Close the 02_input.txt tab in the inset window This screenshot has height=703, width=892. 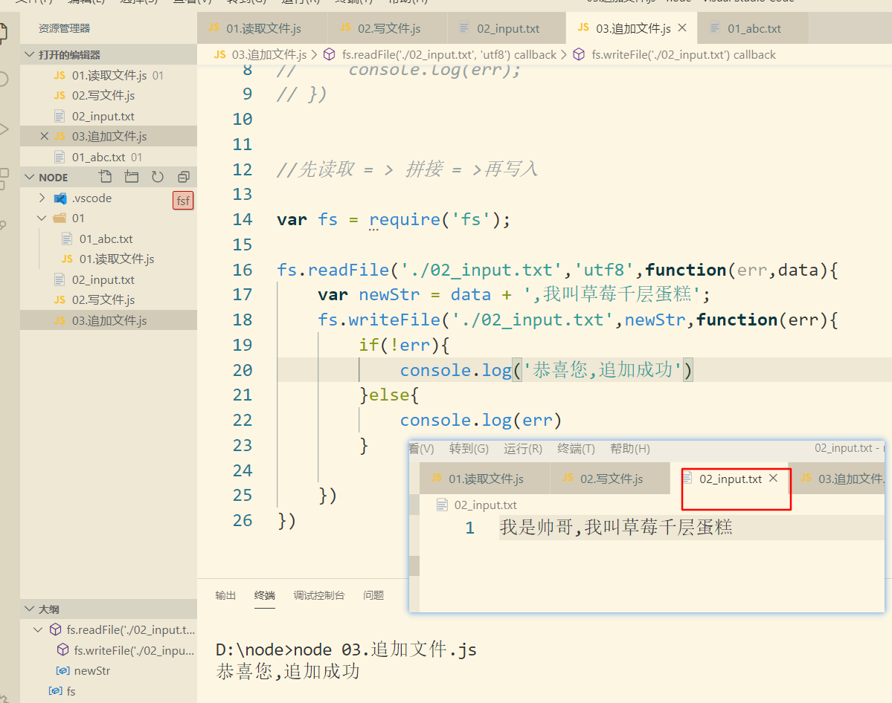tap(773, 478)
